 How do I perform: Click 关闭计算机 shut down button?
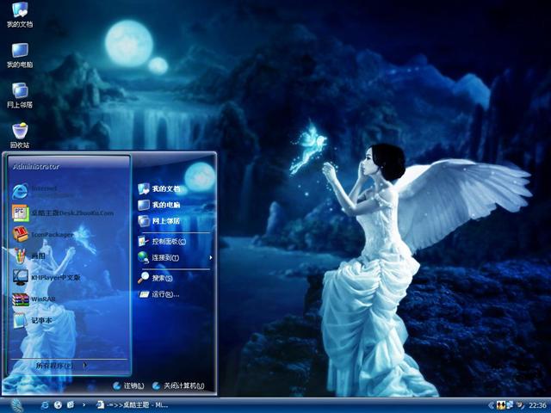tap(178, 386)
